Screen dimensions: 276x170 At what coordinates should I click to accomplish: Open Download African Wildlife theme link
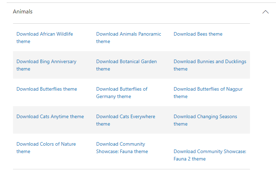tap(45, 37)
